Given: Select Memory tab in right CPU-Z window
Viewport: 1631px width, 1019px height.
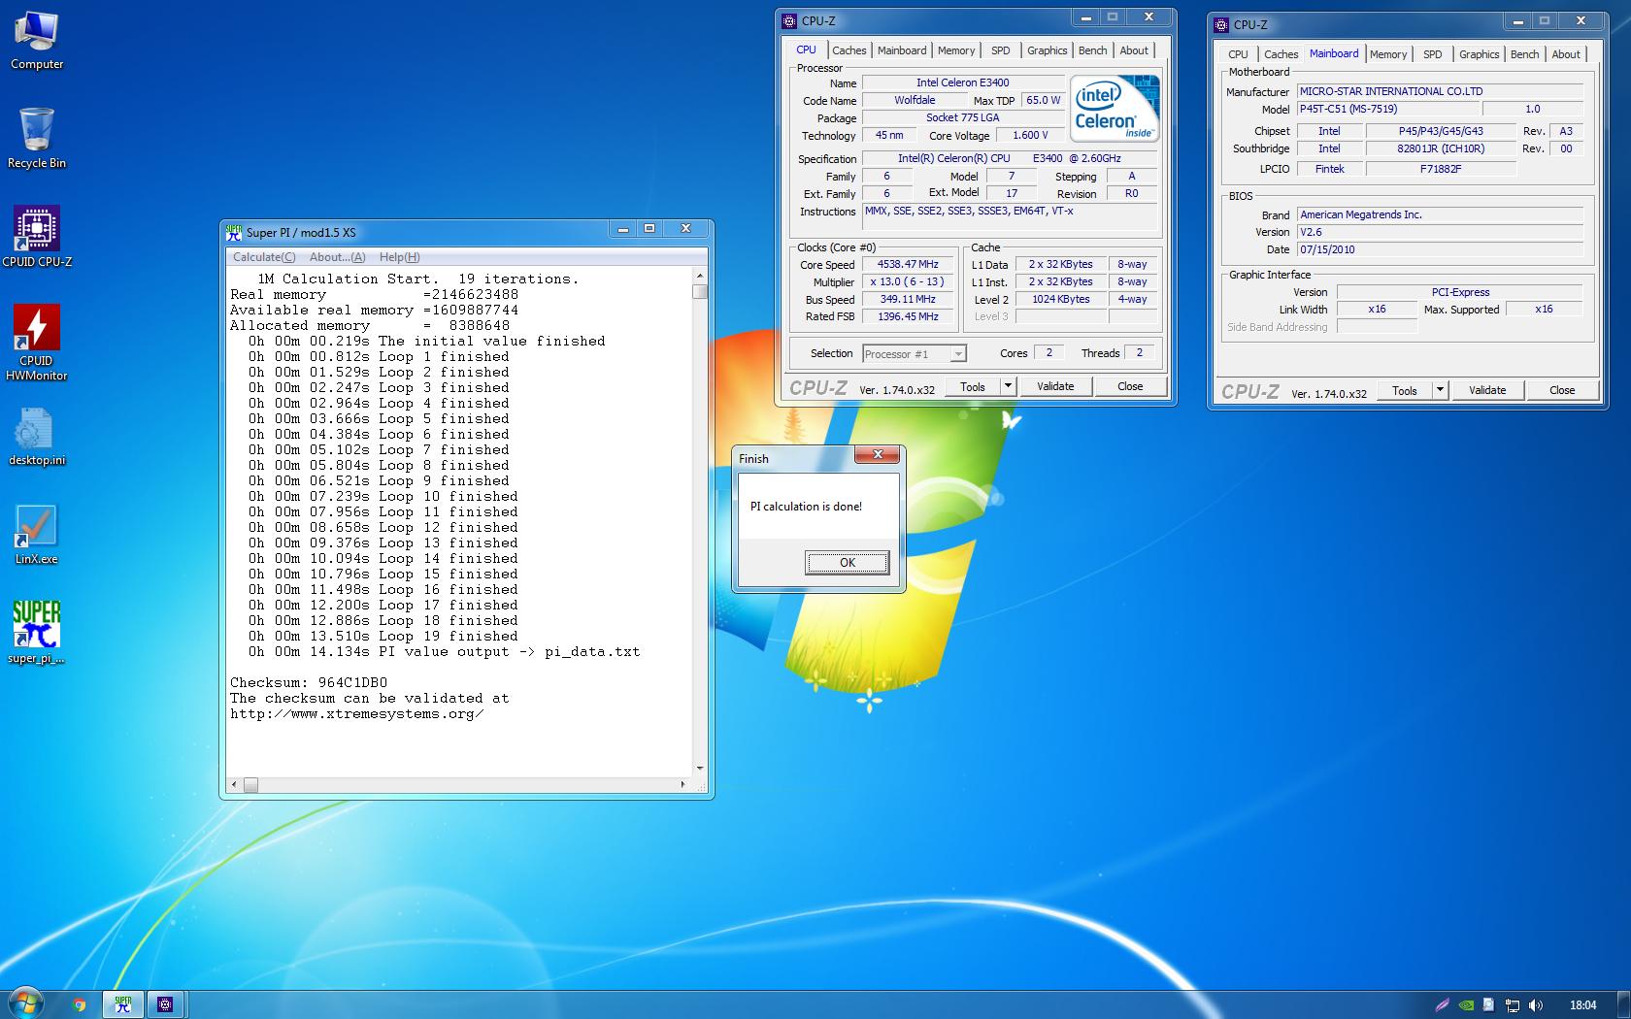Looking at the screenshot, I should (1388, 54).
